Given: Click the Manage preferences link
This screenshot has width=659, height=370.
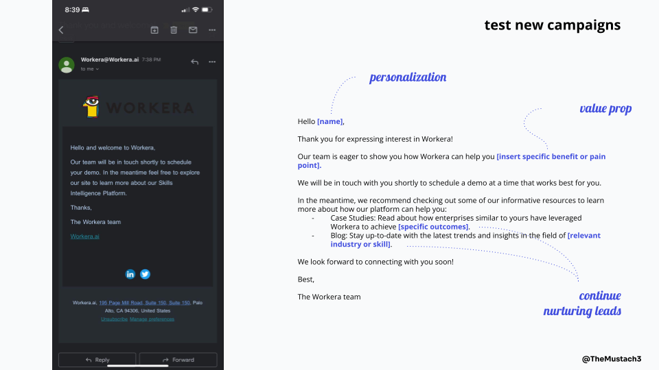Looking at the screenshot, I should coord(152,319).
